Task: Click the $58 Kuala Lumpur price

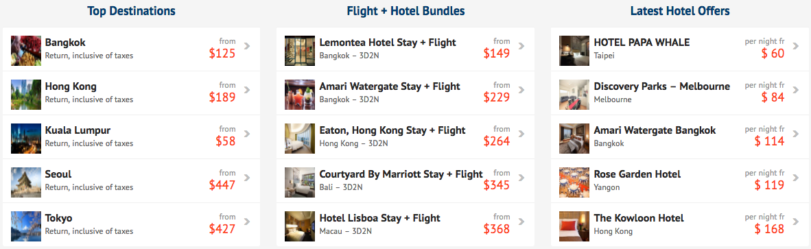Action: [x=226, y=141]
